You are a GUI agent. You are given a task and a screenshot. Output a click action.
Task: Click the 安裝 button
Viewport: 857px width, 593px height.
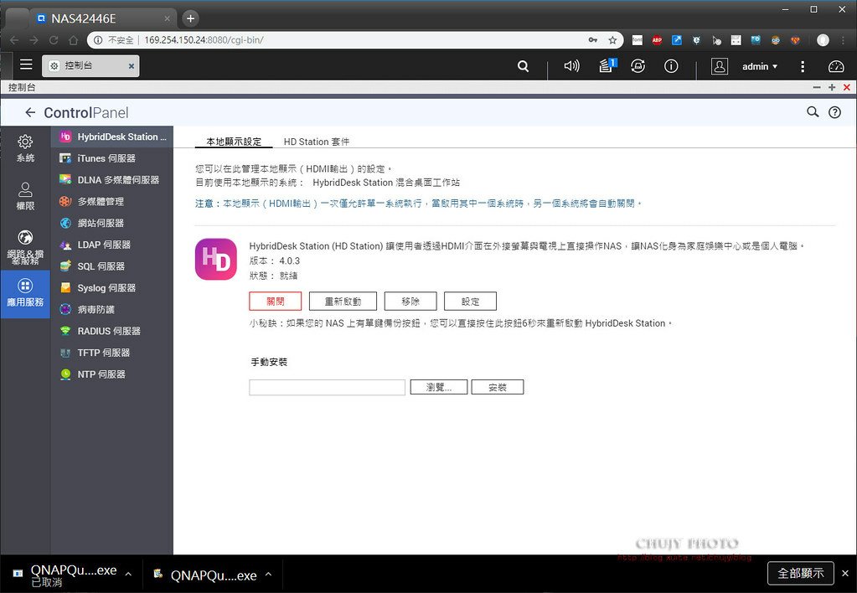tap(498, 387)
